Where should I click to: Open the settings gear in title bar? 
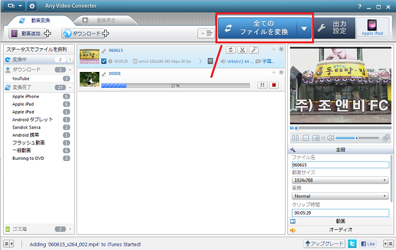click(32, 6)
